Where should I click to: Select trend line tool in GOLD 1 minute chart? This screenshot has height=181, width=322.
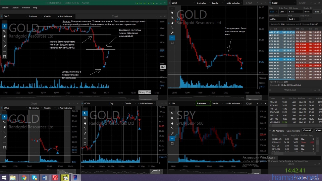(x=4, y=41)
